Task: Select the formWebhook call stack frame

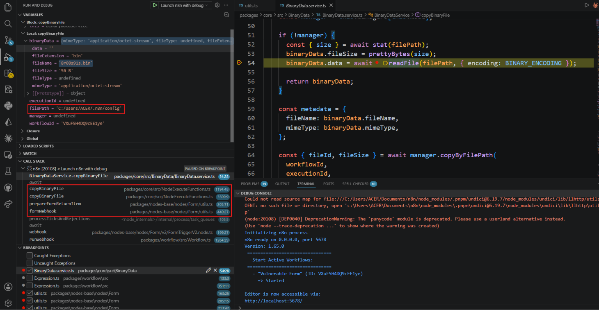Action: 125,211
